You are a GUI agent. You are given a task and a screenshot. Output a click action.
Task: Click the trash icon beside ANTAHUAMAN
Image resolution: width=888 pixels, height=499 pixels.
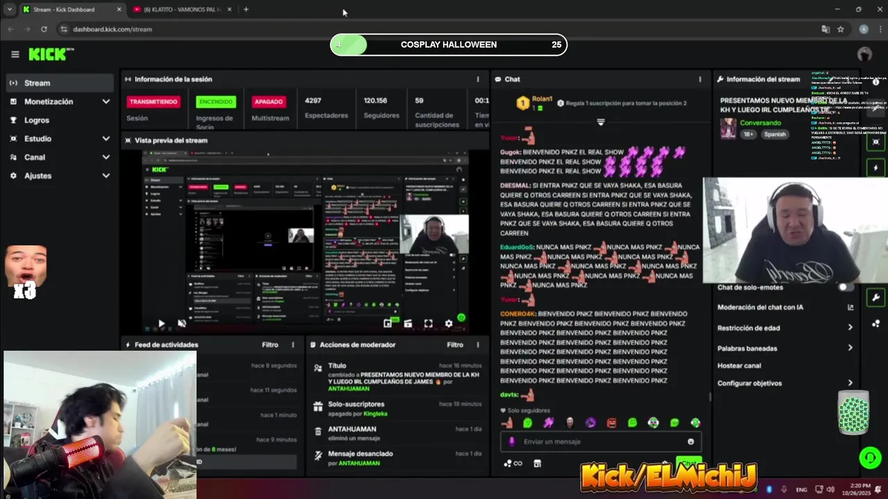pyautogui.click(x=318, y=431)
